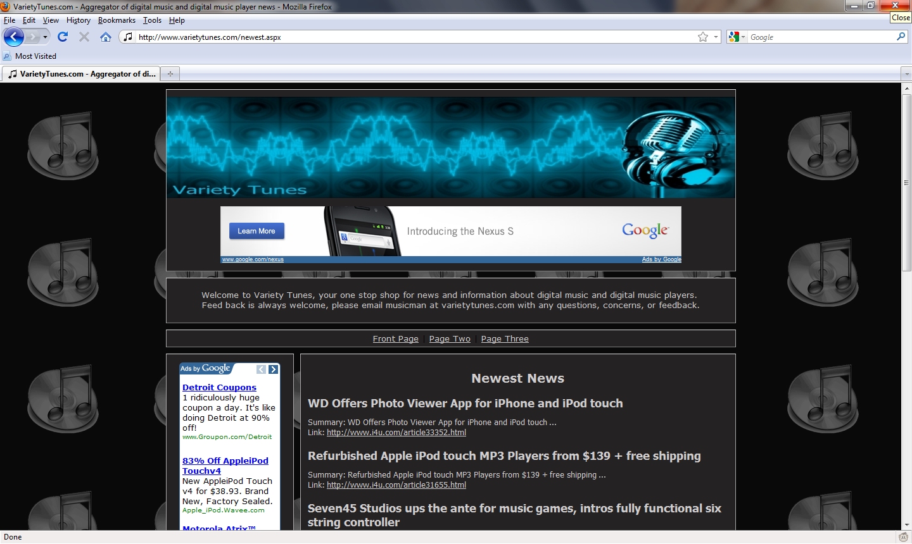
Task: Click inside the Google search field
Action: (x=820, y=37)
